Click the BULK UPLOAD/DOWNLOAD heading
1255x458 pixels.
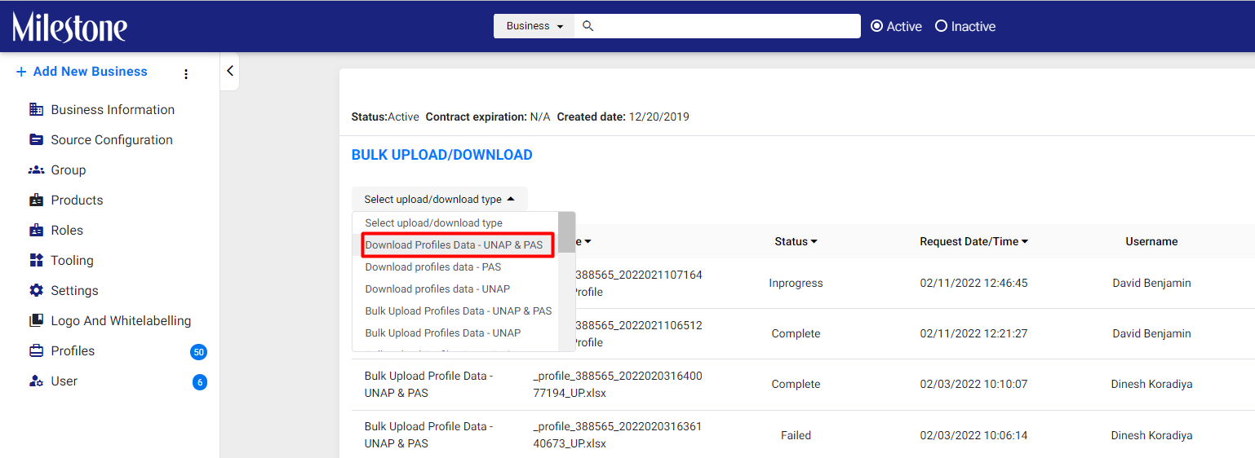[x=441, y=155]
